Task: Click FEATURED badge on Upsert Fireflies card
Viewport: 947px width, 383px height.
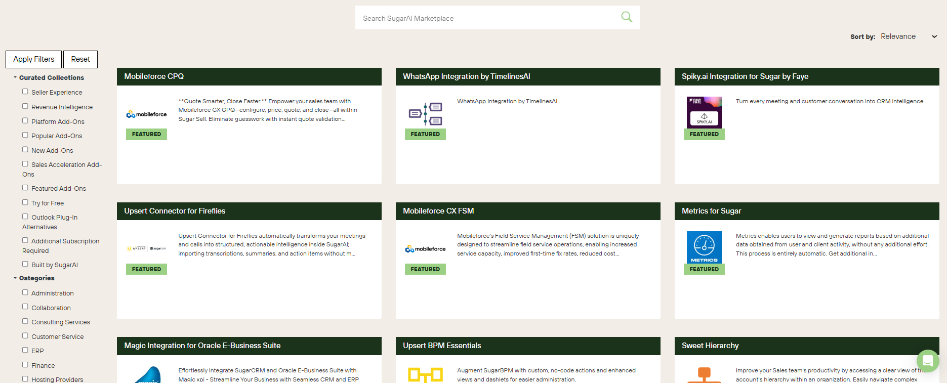Action: tap(146, 269)
